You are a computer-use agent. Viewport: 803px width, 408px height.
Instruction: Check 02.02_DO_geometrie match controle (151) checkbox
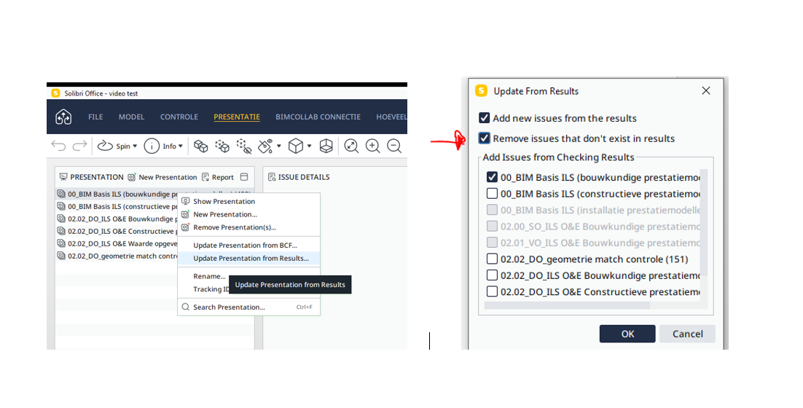point(492,259)
